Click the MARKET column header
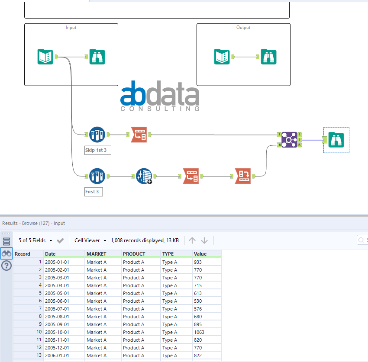 point(103,254)
